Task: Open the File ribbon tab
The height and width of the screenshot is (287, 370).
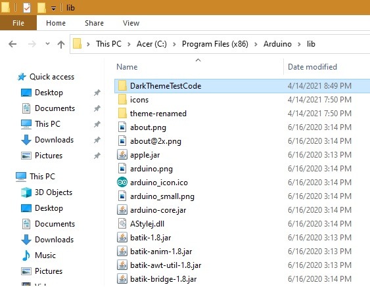Action: pyautogui.click(x=18, y=23)
